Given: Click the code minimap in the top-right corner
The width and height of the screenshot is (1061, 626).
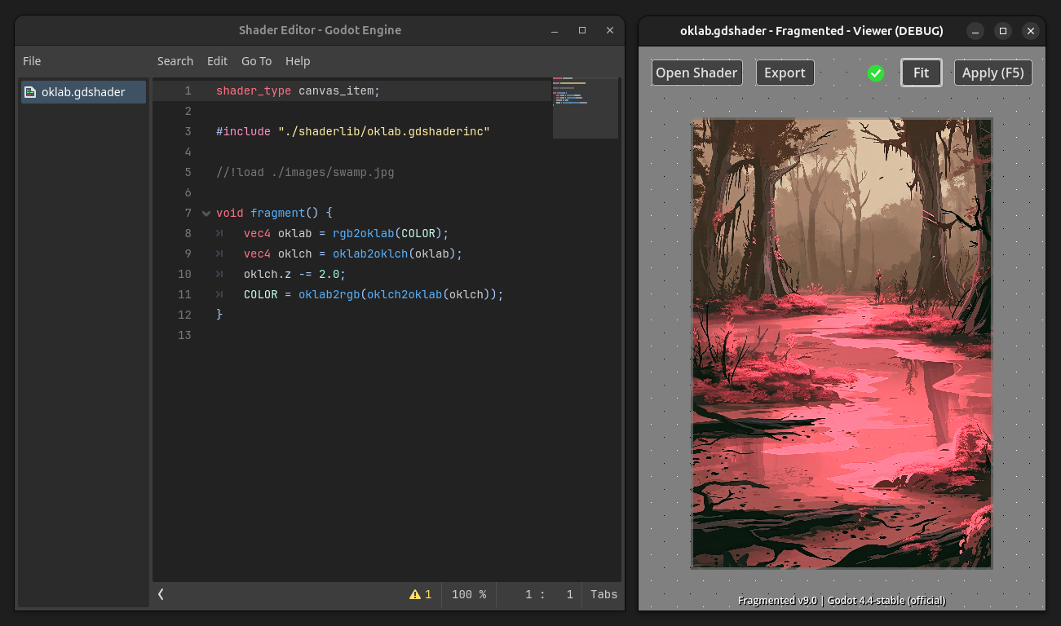Looking at the screenshot, I should tap(586, 106).
